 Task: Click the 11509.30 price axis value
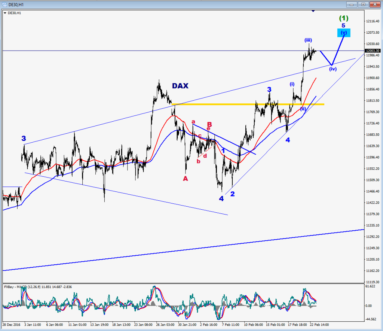point(373,180)
